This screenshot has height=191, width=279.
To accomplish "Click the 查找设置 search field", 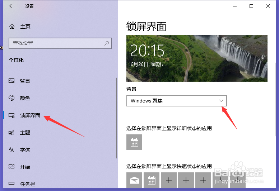I will tap(60, 43).
